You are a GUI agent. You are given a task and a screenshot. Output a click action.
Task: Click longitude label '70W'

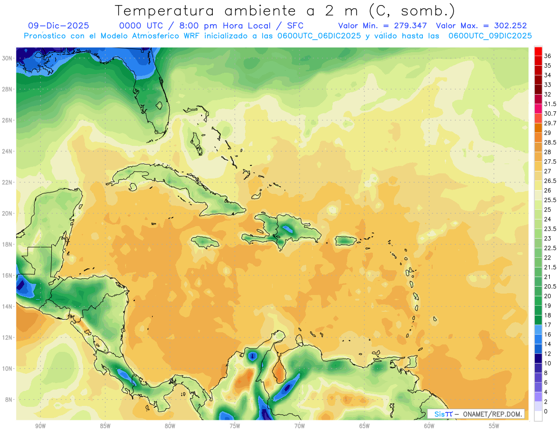click(300, 426)
